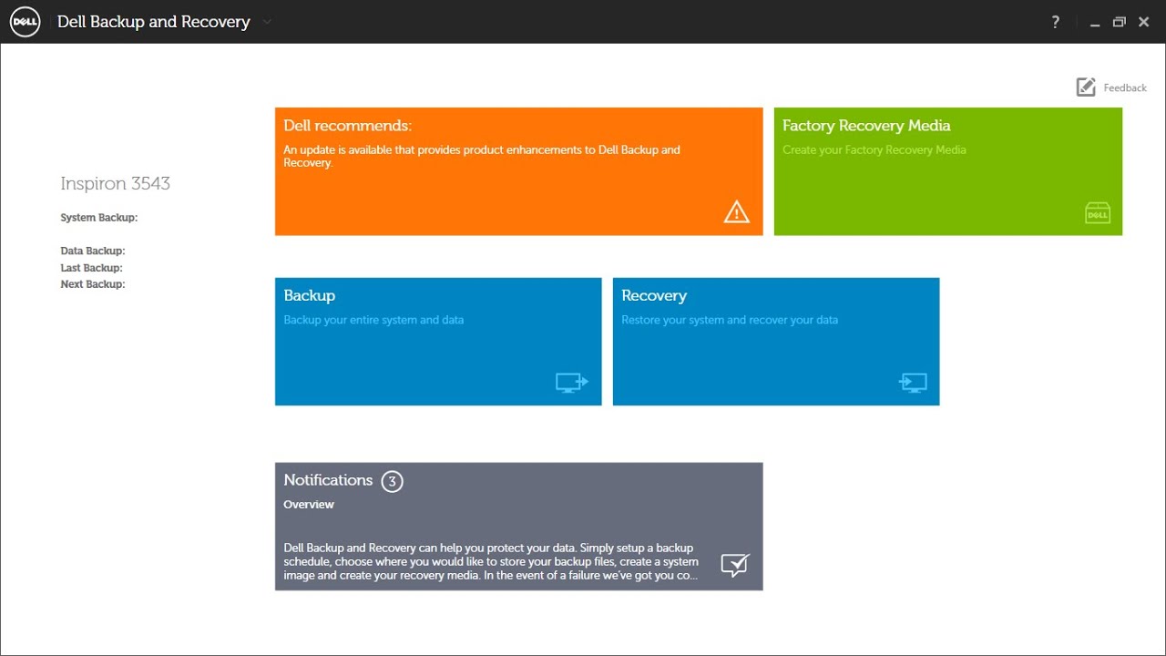Viewport: 1166px width, 656px height.
Task: Open the Backup tile
Action: pos(438,342)
